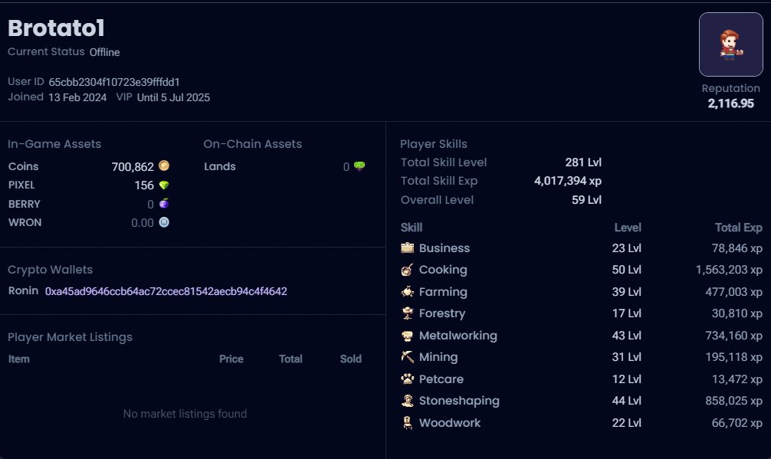Click the purple BERRY icon
This screenshot has height=459, width=771.
click(x=164, y=203)
